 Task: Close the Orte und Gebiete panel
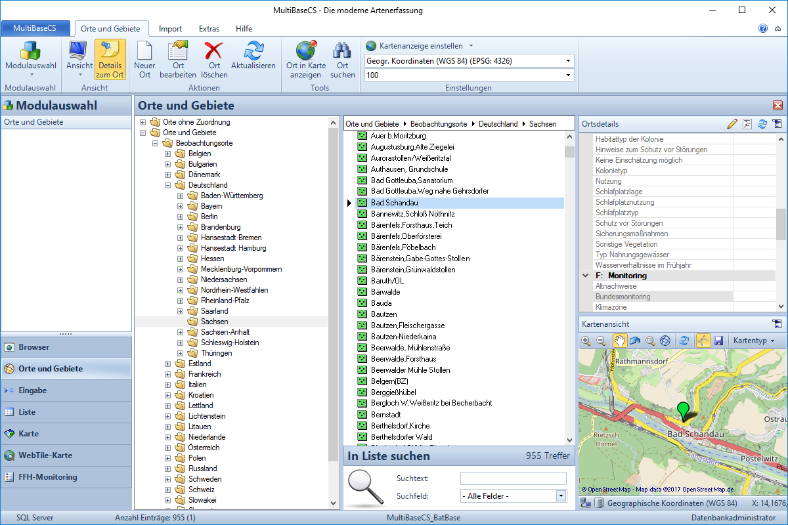[777, 106]
